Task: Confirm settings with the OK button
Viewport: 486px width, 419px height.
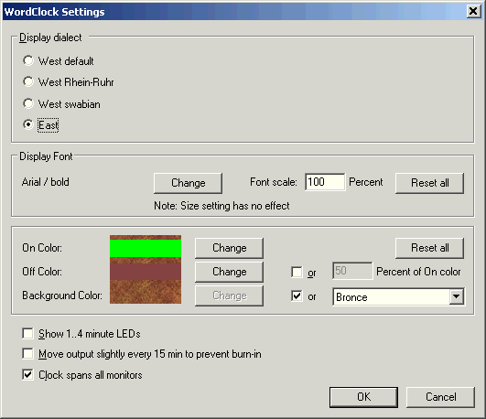Action: point(363,397)
